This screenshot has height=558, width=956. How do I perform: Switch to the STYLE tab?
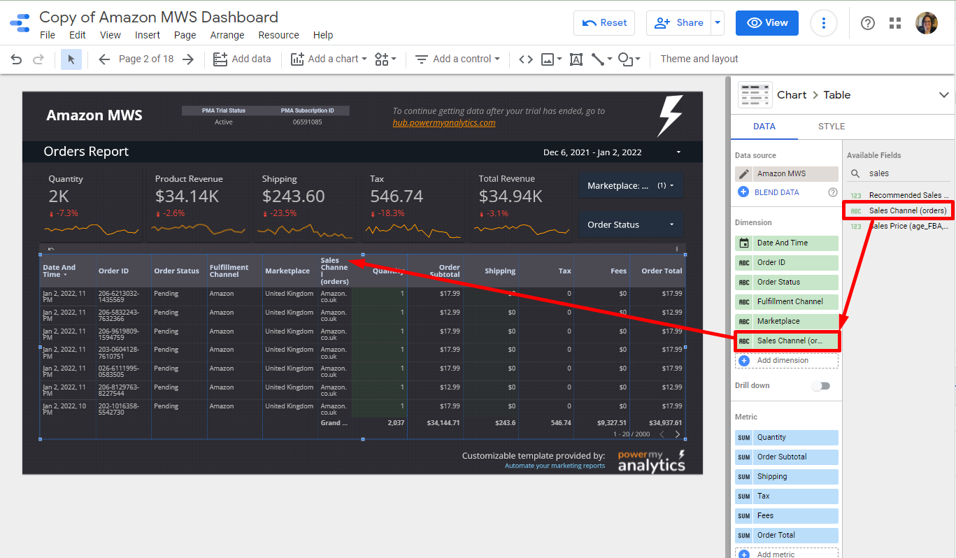click(x=832, y=127)
